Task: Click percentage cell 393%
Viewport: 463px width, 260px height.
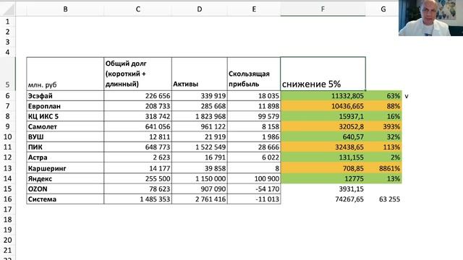Action: [x=383, y=127]
